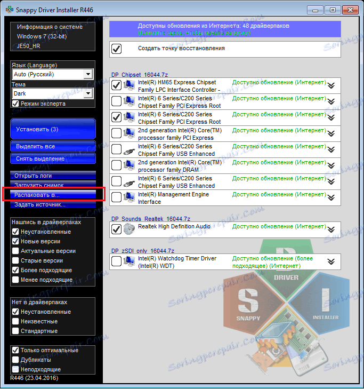Expand the processor family DRAM row
Image resolution: width=364 pixels, height=389 pixels.
(331, 166)
